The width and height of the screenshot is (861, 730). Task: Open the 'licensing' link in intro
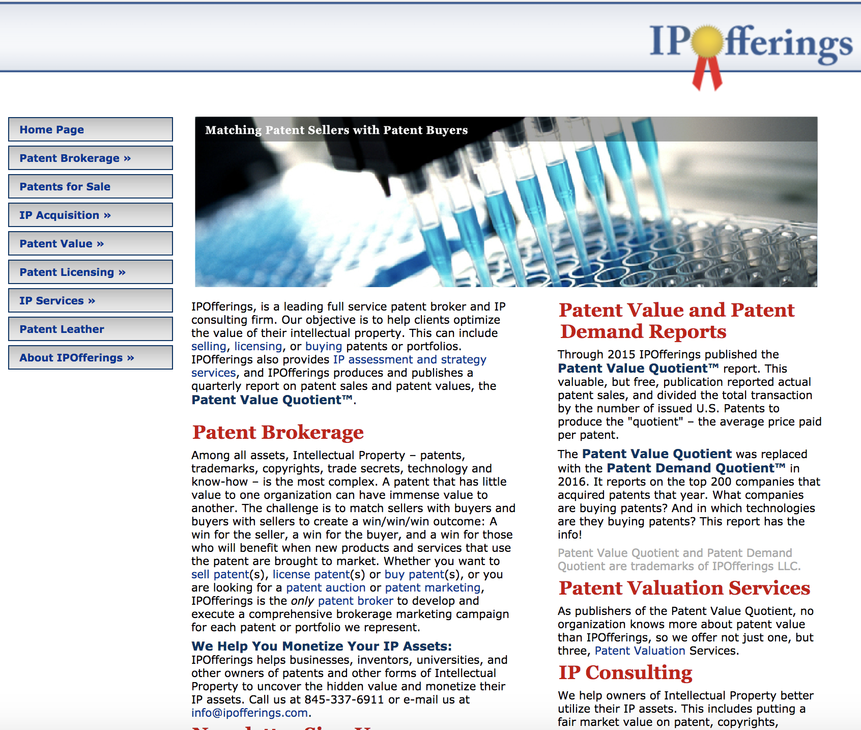coord(257,347)
